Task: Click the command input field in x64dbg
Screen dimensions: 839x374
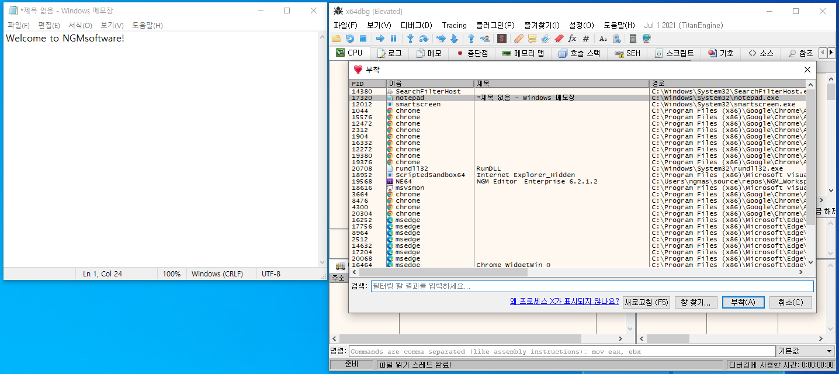Action: tap(561, 351)
